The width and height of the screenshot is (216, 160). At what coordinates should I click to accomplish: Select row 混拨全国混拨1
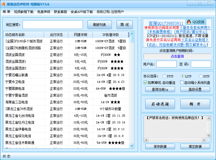[x=66, y=61]
